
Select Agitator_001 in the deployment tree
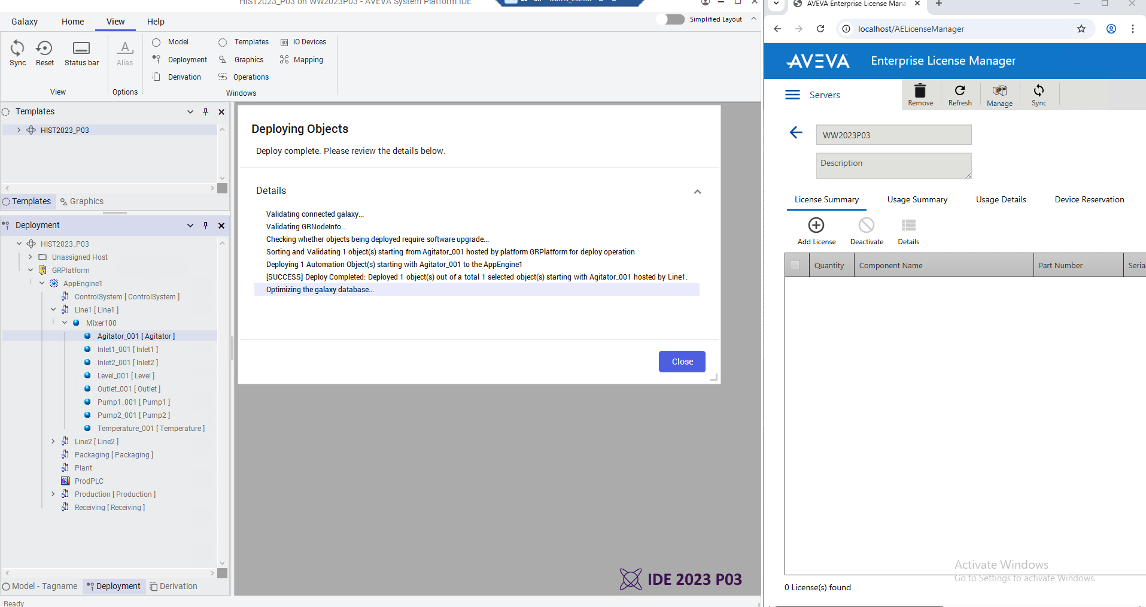tap(136, 336)
